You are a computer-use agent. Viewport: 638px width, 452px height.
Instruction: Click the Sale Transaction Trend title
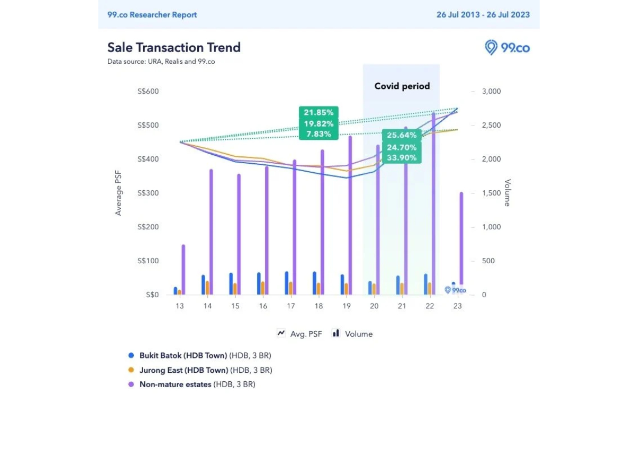pos(174,47)
